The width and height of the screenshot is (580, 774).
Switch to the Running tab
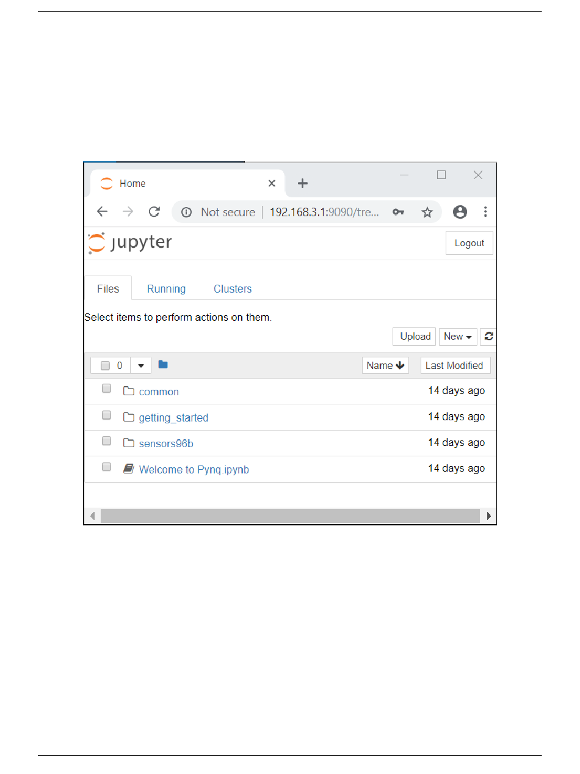coord(166,289)
